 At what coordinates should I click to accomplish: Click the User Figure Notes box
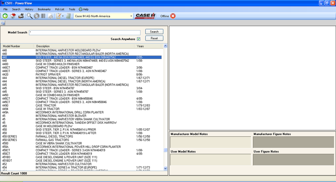[293, 160]
